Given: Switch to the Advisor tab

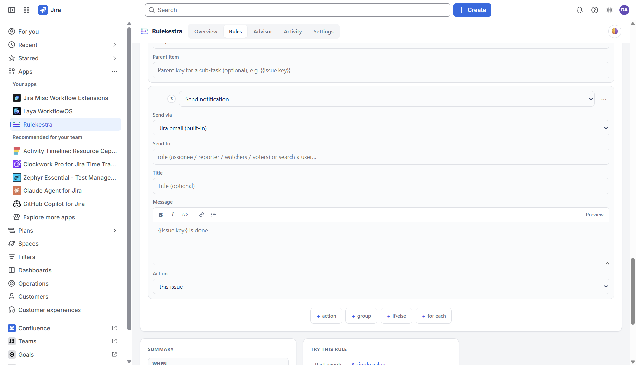Looking at the screenshot, I should coord(263,31).
